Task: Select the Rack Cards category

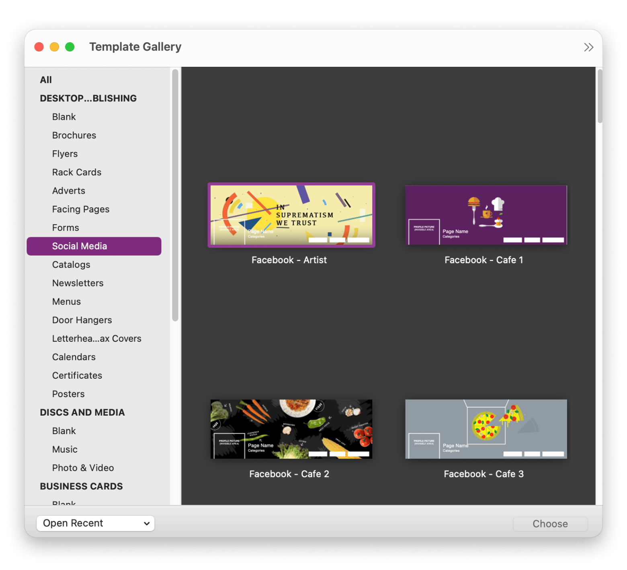Action: click(x=77, y=172)
